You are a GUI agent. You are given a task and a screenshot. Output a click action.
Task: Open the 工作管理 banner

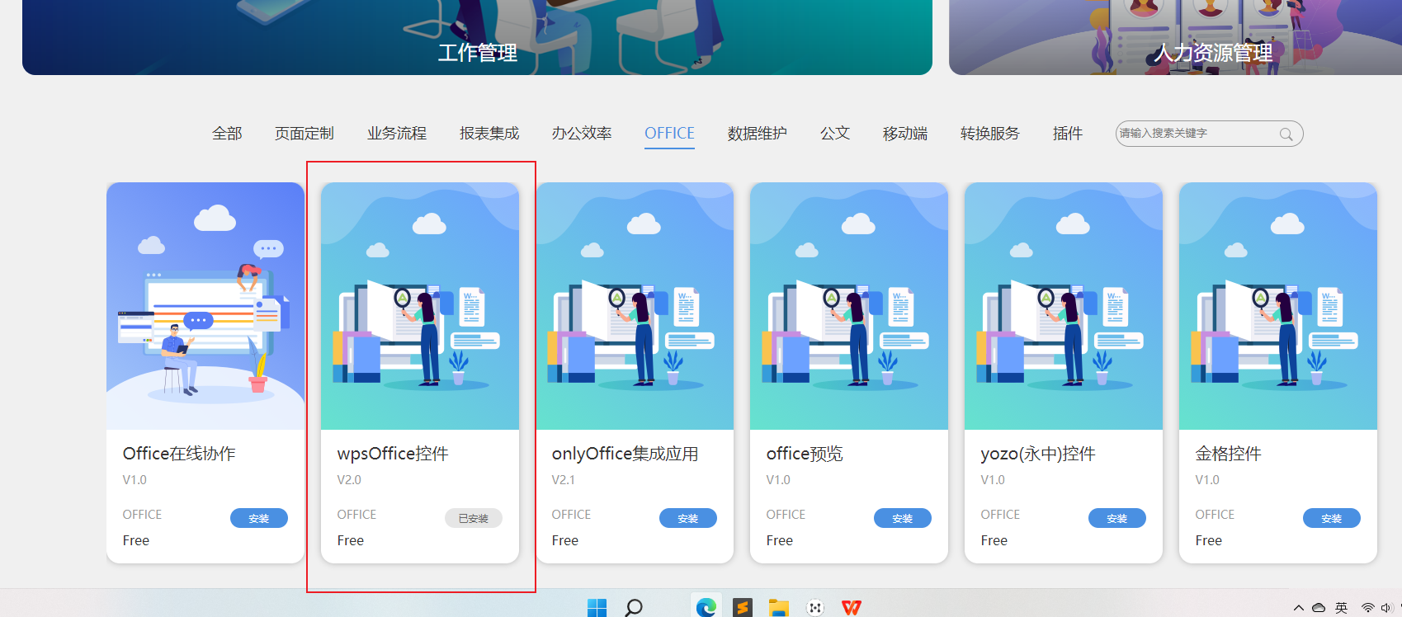477,37
